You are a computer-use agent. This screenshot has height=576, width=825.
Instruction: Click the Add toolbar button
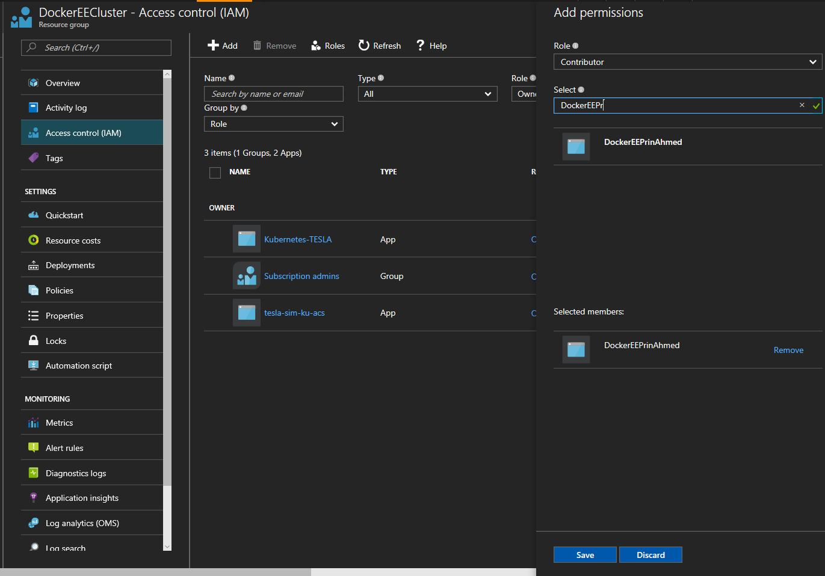[223, 46]
